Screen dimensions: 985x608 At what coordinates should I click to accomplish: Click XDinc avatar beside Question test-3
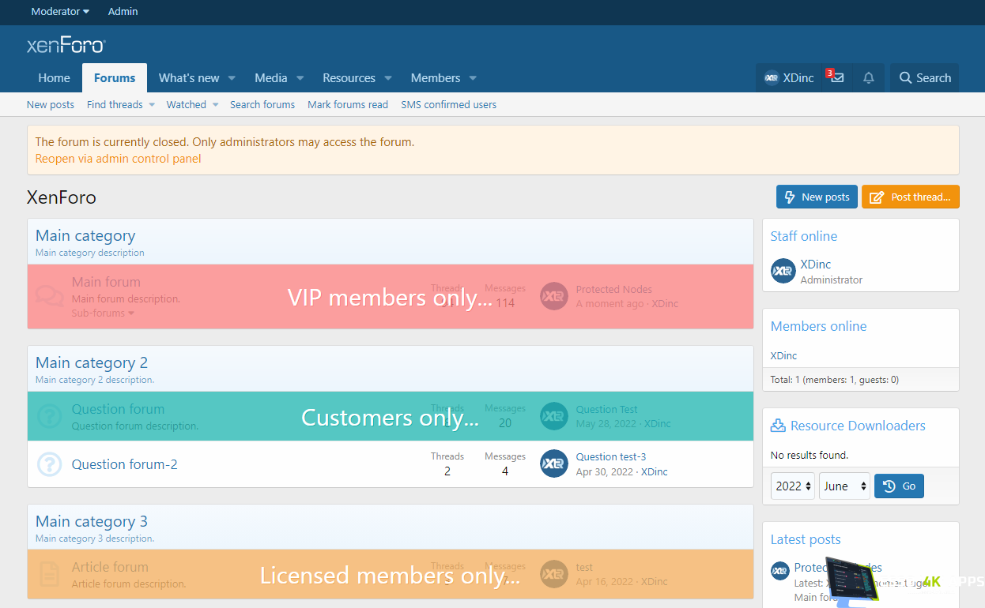click(554, 464)
